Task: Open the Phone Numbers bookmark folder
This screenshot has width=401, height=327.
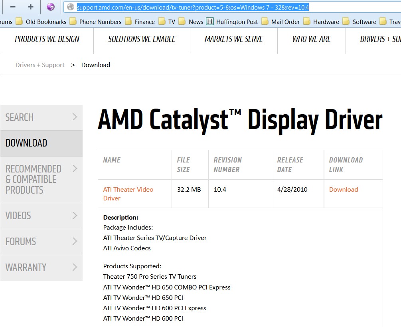Action: coord(95,22)
